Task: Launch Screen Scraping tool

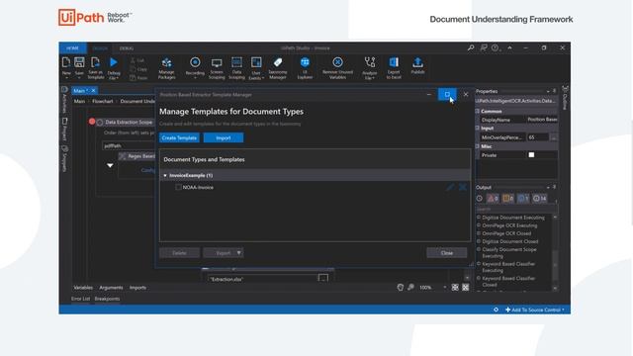Action: tap(217, 67)
